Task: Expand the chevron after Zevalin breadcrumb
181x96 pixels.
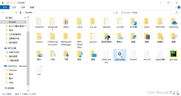Action: [34, 12]
